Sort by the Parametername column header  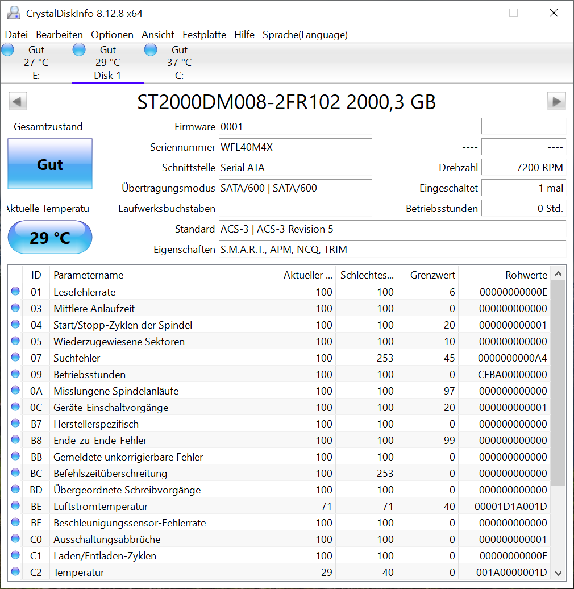tap(162, 275)
